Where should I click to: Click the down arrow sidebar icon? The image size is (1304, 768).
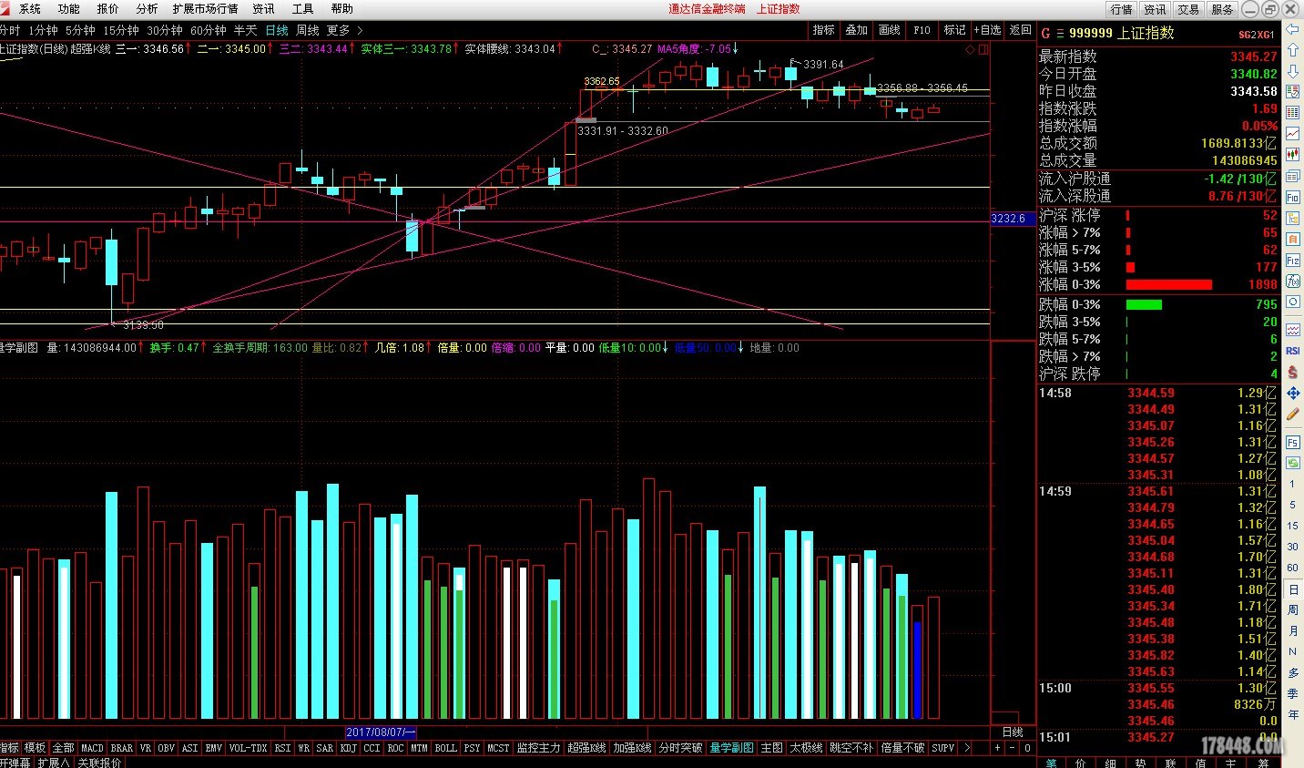(x=1293, y=71)
